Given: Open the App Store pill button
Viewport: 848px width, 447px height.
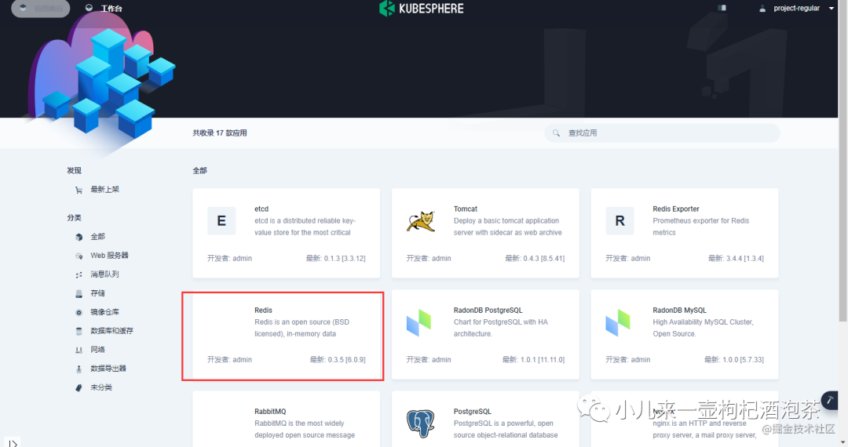Looking at the screenshot, I should pyautogui.click(x=41, y=9).
